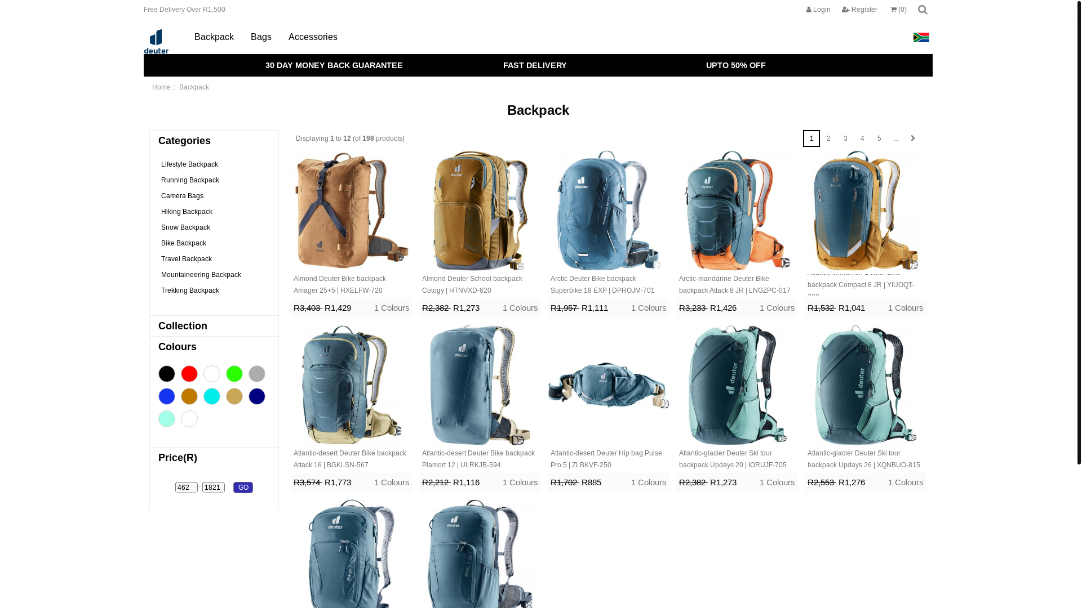Image resolution: width=1082 pixels, height=608 pixels.
Task: Click the pagination ellipsis link
Action: click(x=896, y=138)
